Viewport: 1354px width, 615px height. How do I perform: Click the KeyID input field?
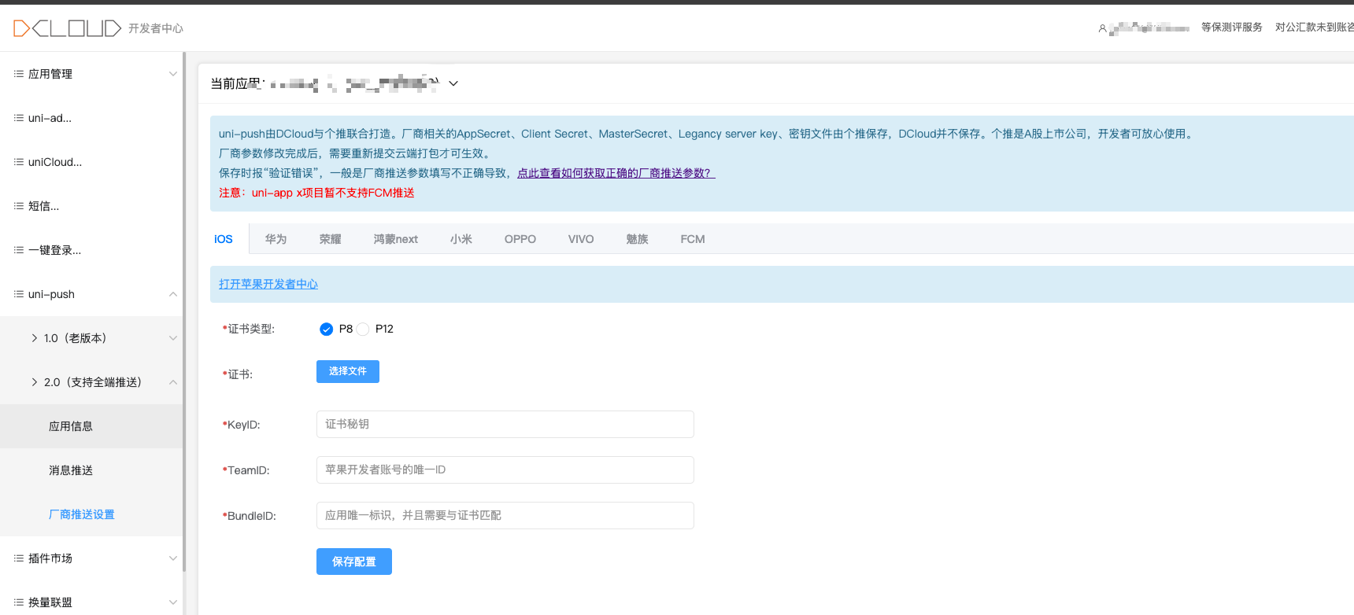point(505,425)
